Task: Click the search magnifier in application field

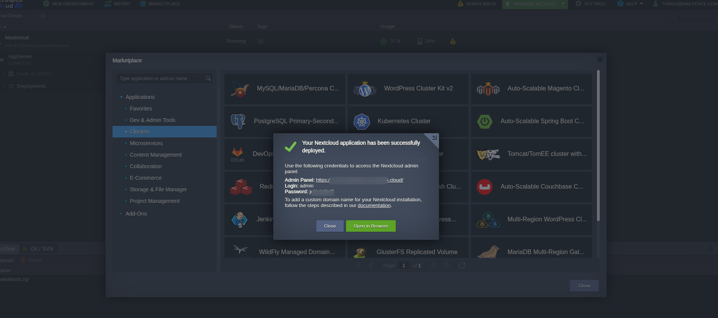Action: click(x=208, y=79)
